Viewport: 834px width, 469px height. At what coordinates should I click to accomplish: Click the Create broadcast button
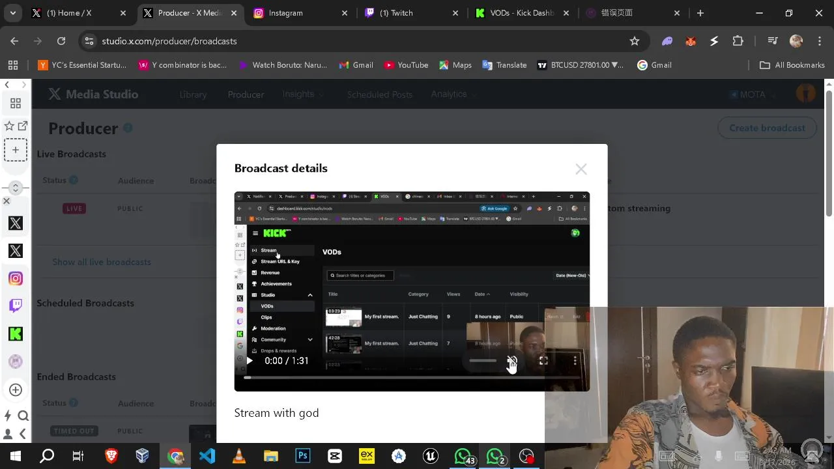click(x=767, y=128)
